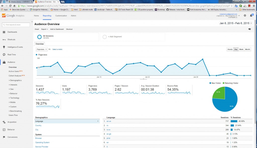Open Real-Time clock icon in sidebar
Screen dimensions: 257x148
[x=4, y=55]
